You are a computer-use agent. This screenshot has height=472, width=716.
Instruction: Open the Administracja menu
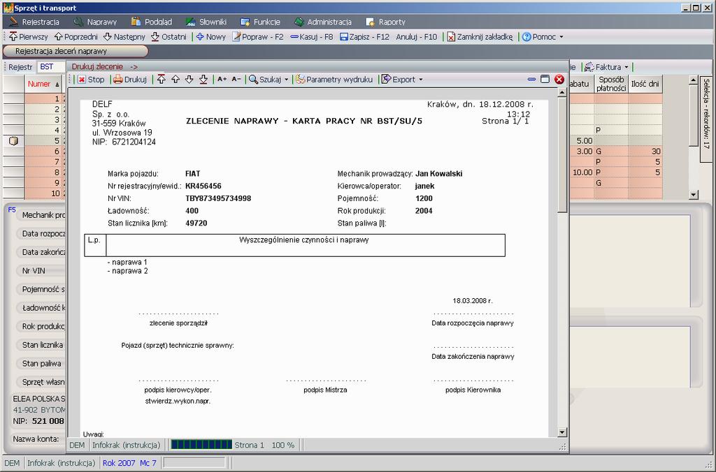[x=323, y=22]
